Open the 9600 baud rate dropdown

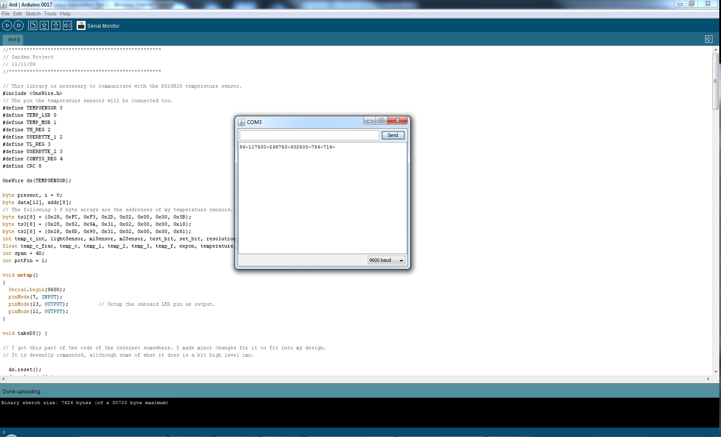[386, 260]
